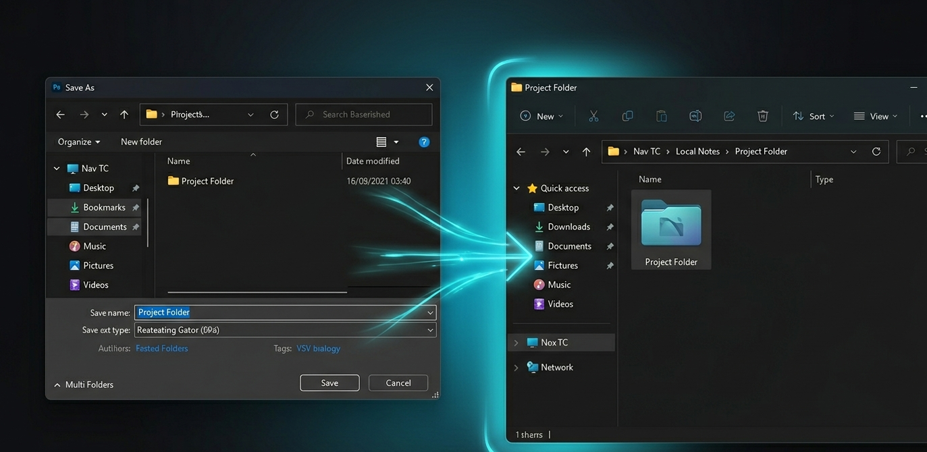Click the Delete trash bin icon

(763, 116)
